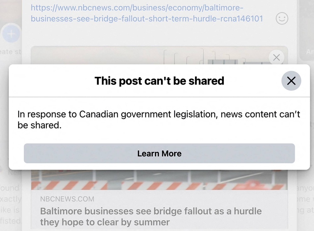Tap the blue plus create story icon
This screenshot has height=231, width=314.
11,34
